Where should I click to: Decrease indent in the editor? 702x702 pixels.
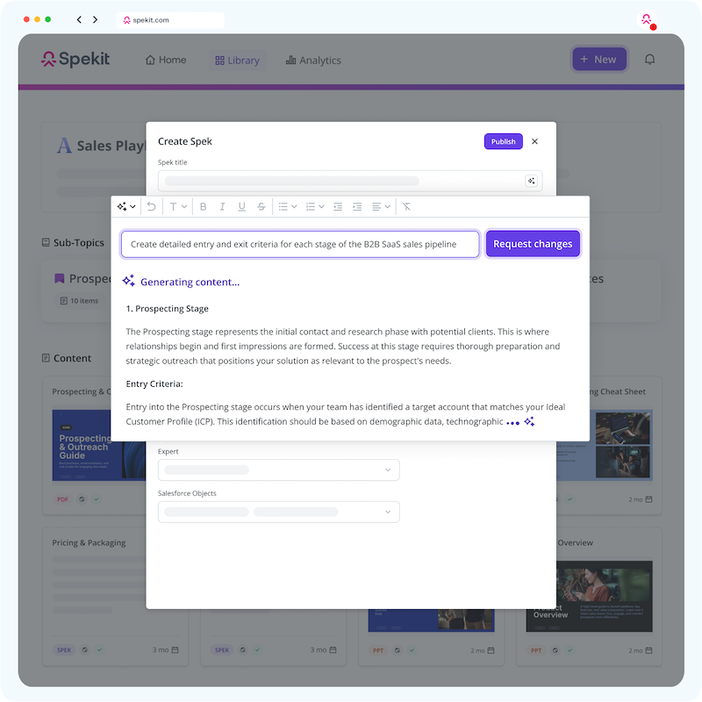(338, 206)
